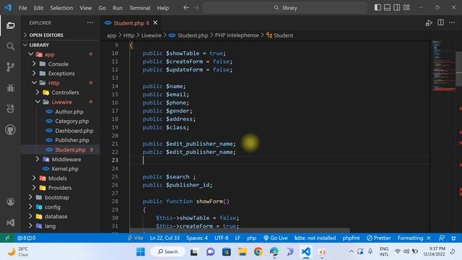Open Google Chrome from taskbar

tap(258, 252)
